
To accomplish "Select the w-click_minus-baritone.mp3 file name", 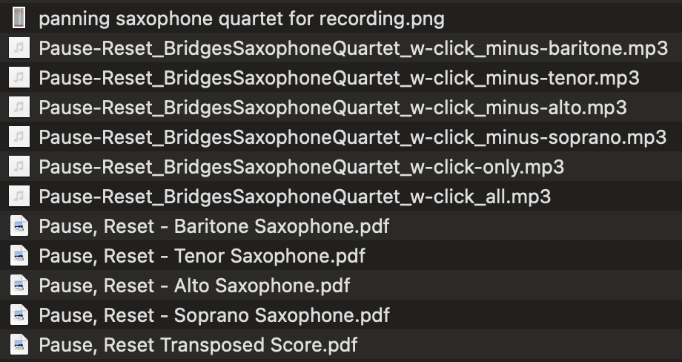I will (353, 48).
